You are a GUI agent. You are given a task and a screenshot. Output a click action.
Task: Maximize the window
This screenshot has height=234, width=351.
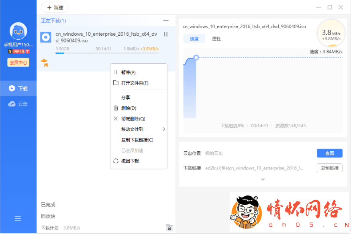(x=330, y=7)
